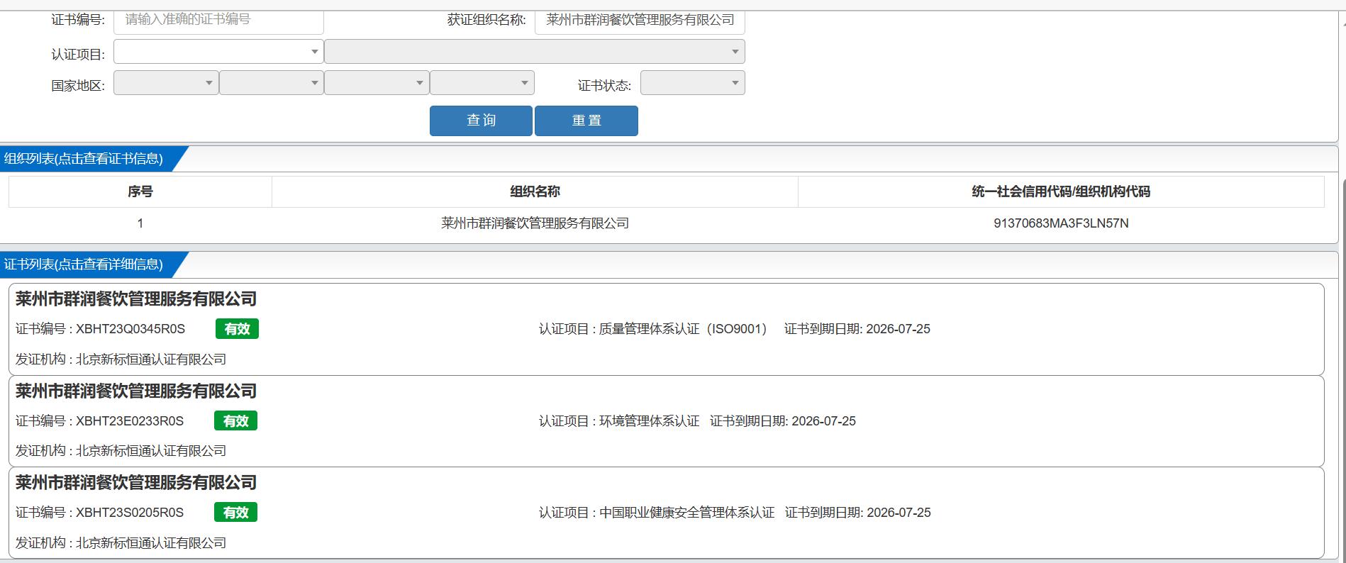Viewport: 1346px width, 563px height.
Task: Click the 重置 reset button
Action: 586,121
